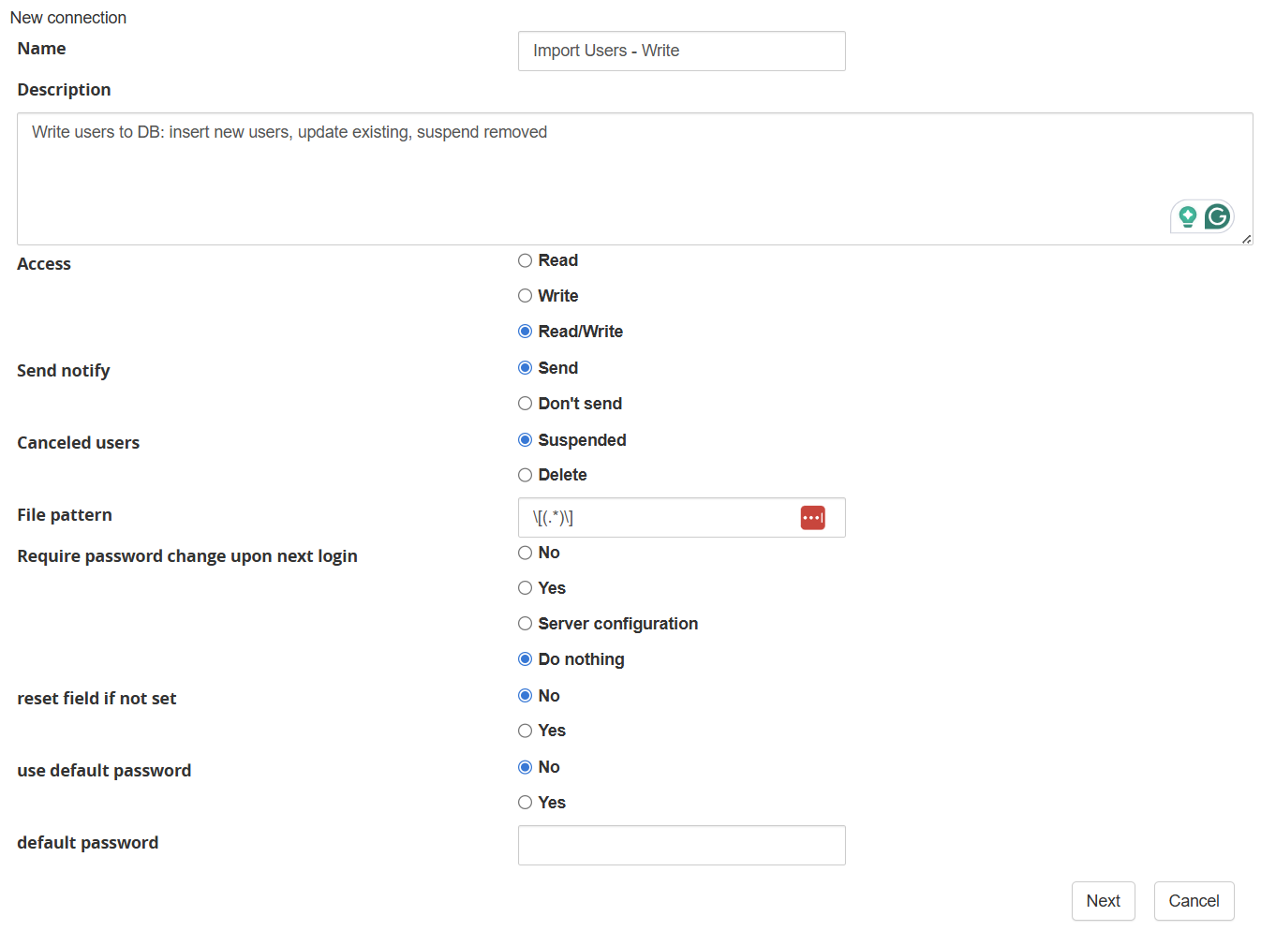Select Do nothing for password change
Image resolution: width=1261 pixels, height=931 pixels.
click(x=526, y=659)
